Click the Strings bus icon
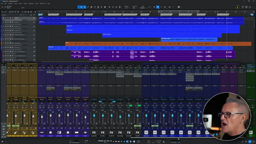Viewport: 256px width, 144px height. pyautogui.click(x=155, y=132)
